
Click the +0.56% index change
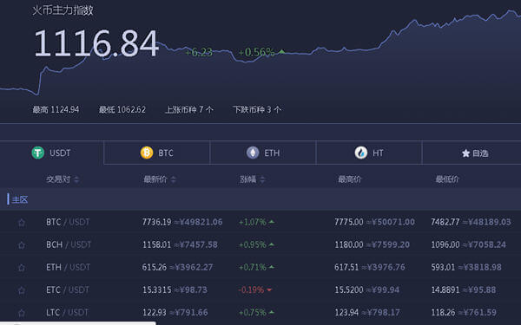(256, 52)
